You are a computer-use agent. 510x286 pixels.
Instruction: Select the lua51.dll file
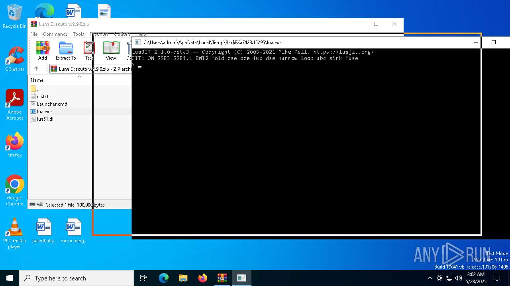coord(45,119)
